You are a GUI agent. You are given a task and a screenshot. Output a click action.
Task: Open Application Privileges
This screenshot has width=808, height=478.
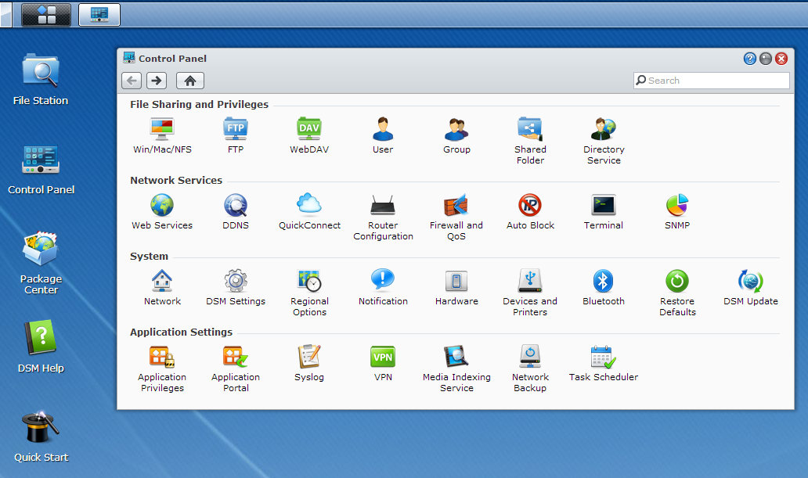pyautogui.click(x=162, y=368)
